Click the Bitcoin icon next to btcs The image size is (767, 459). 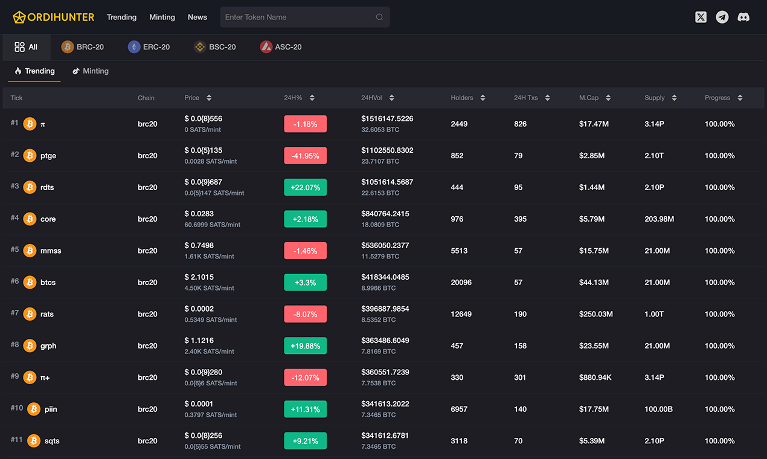[x=30, y=282]
